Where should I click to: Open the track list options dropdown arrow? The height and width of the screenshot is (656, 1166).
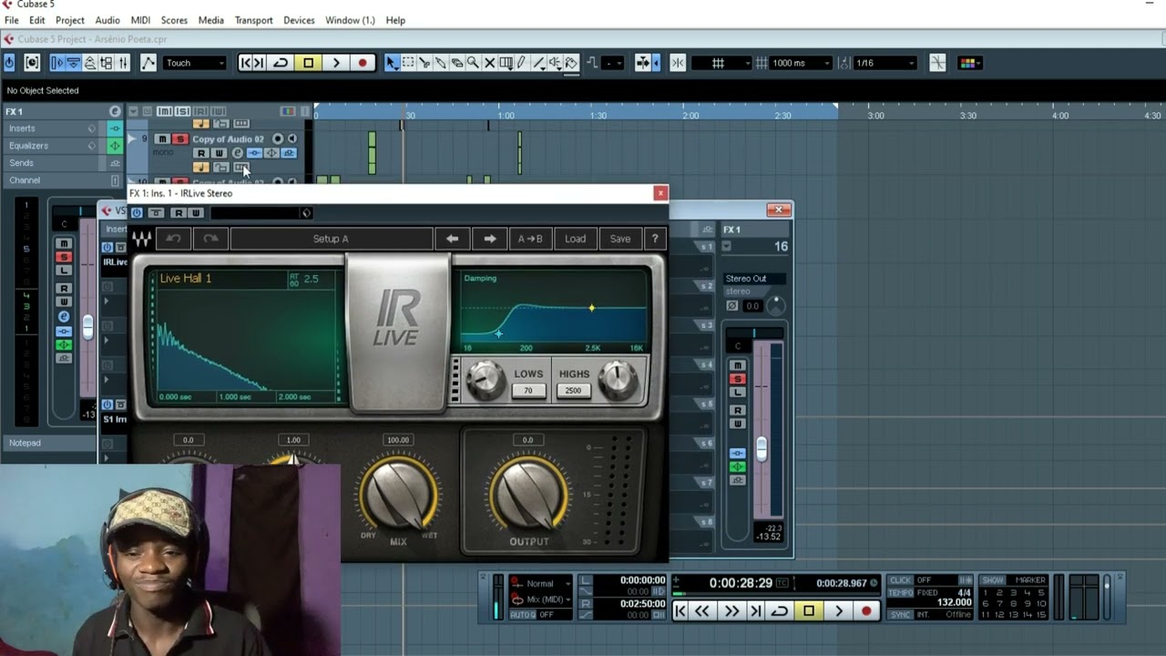pos(133,111)
